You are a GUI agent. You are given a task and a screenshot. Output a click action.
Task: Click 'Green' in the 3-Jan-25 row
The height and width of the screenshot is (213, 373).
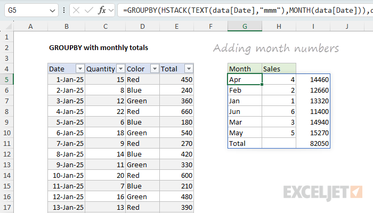[142, 101]
